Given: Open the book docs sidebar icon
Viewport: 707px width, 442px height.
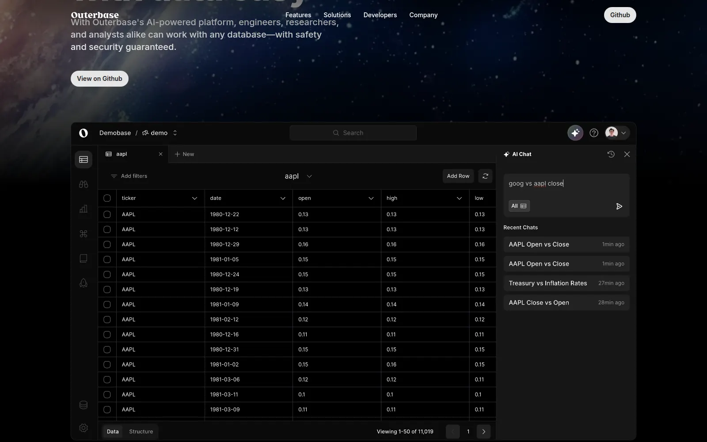Looking at the screenshot, I should (x=84, y=258).
